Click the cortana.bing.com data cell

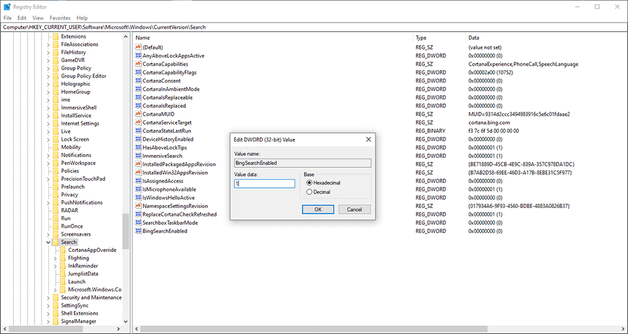pyautogui.click(x=489, y=123)
